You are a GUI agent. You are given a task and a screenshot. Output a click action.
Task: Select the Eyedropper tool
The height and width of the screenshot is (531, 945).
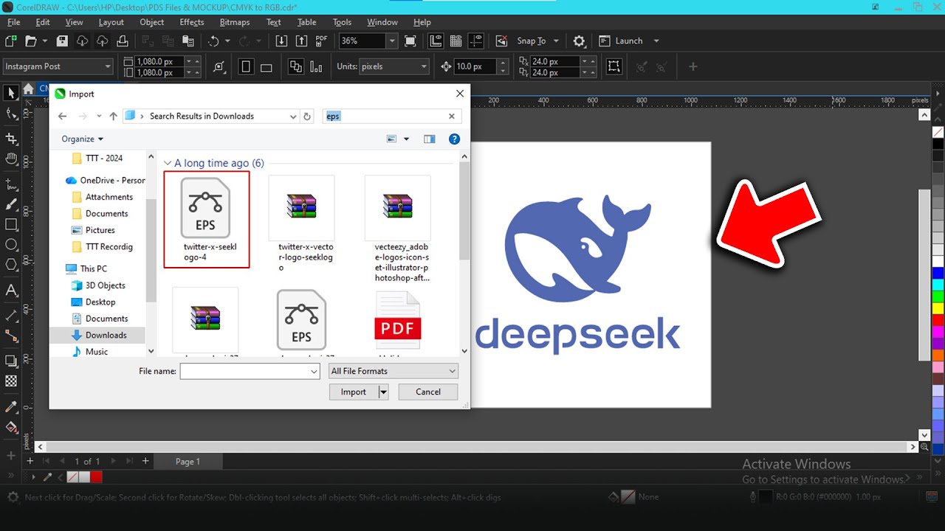click(11, 407)
